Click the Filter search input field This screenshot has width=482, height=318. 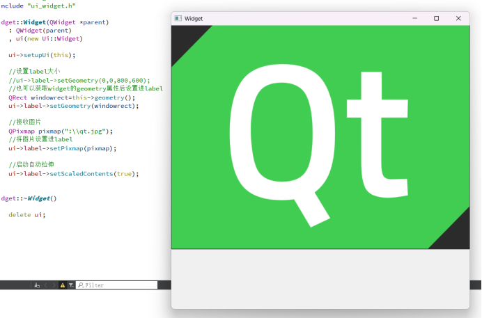point(117,285)
